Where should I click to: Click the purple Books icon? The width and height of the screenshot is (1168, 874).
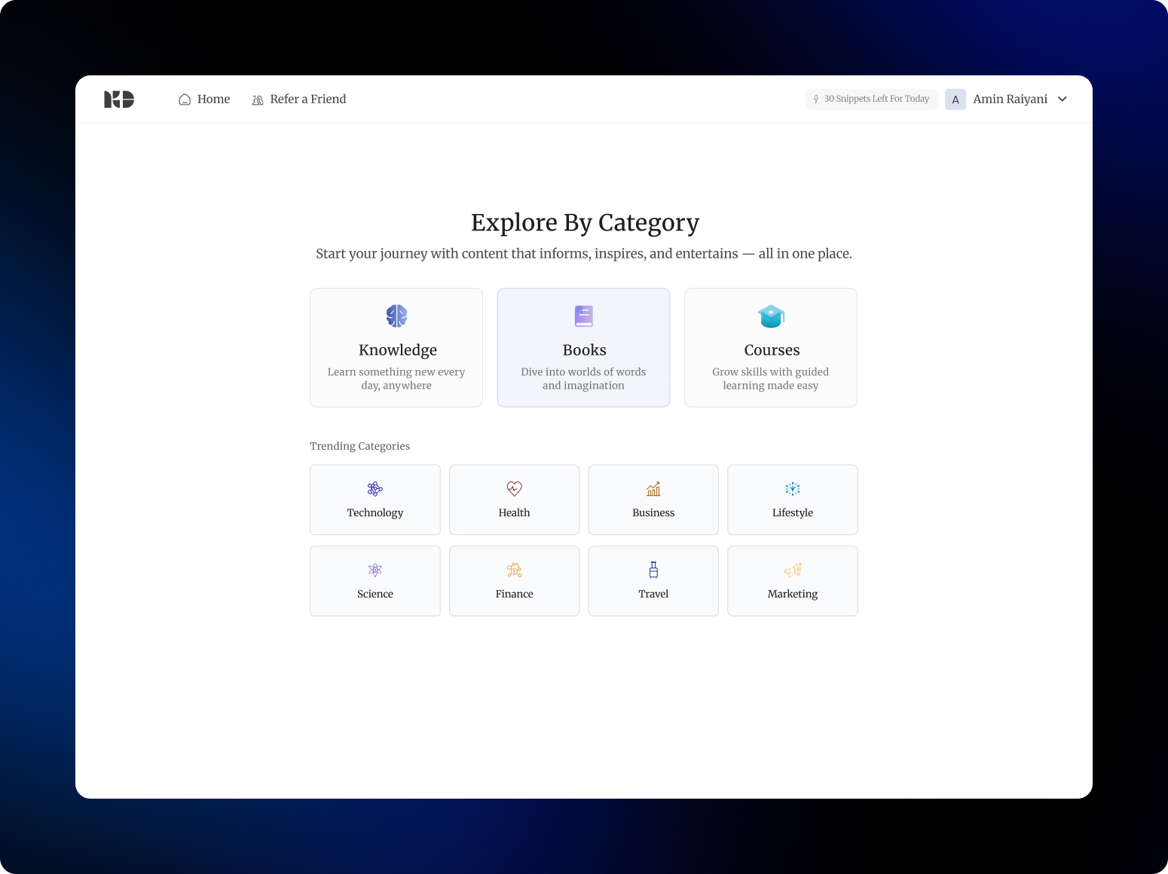(584, 316)
